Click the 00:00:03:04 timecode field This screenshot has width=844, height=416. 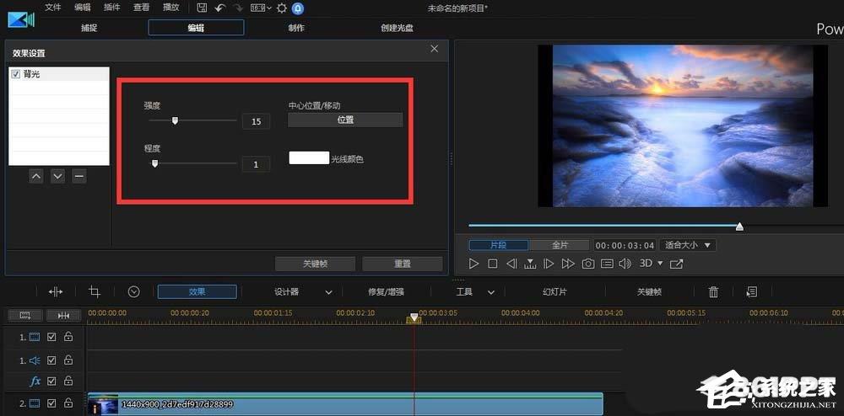coord(625,245)
